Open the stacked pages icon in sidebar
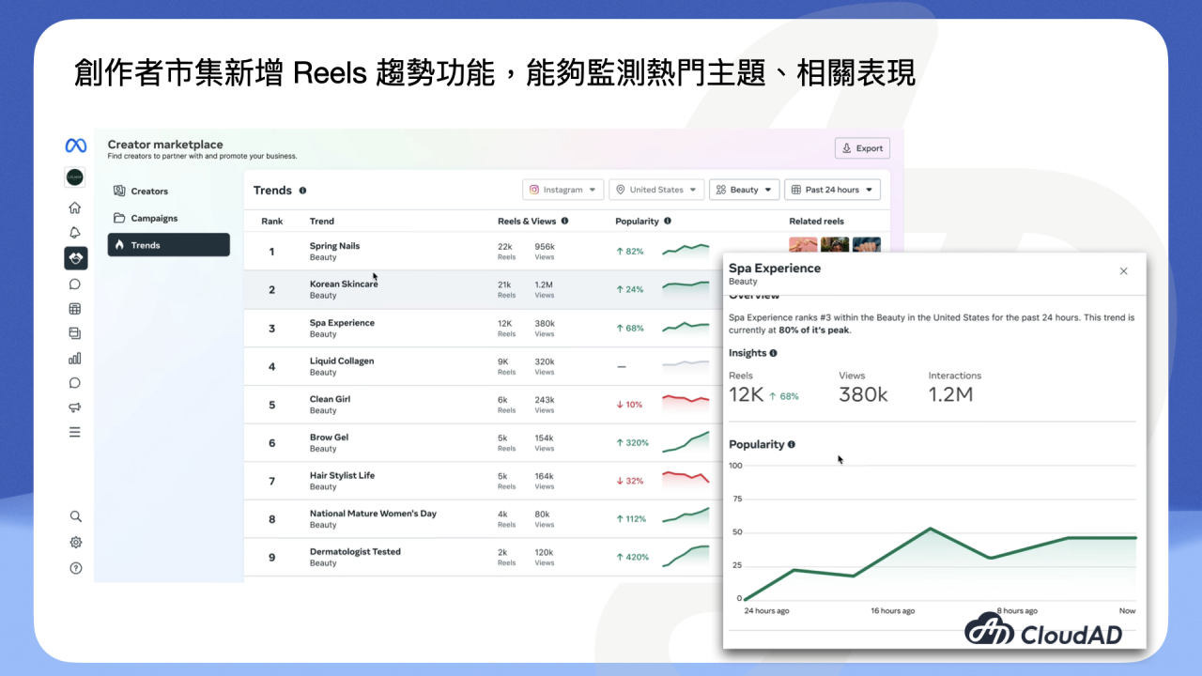1202x676 pixels. pyautogui.click(x=75, y=332)
